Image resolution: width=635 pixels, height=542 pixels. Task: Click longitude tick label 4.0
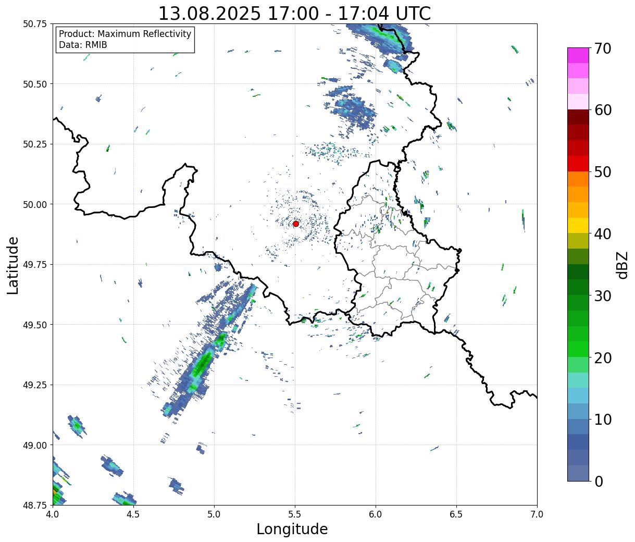(52, 514)
